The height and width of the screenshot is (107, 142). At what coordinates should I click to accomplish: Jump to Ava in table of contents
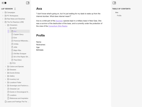tap(117, 12)
